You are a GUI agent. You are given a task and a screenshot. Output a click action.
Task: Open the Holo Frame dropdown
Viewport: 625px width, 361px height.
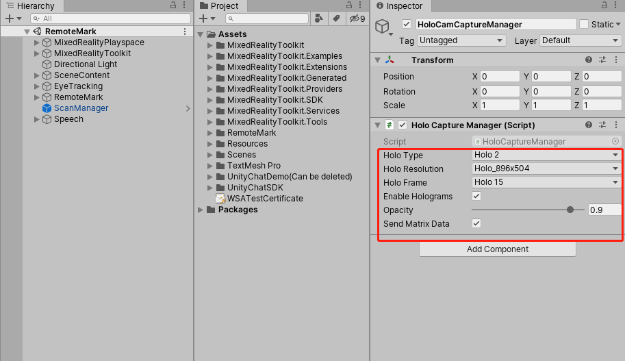546,182
